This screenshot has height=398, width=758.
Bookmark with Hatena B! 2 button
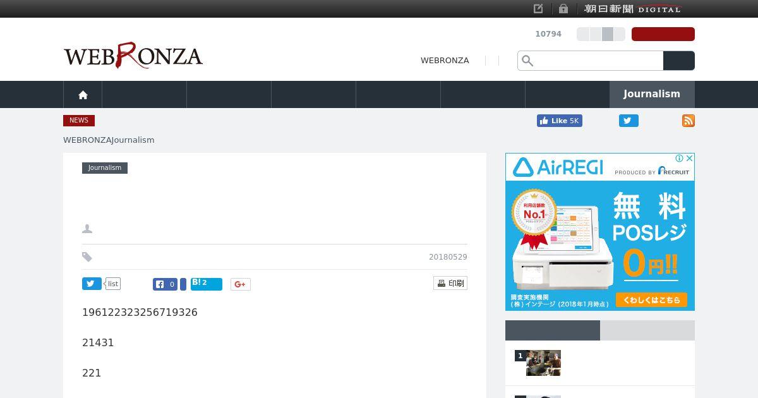click(207, 284)
